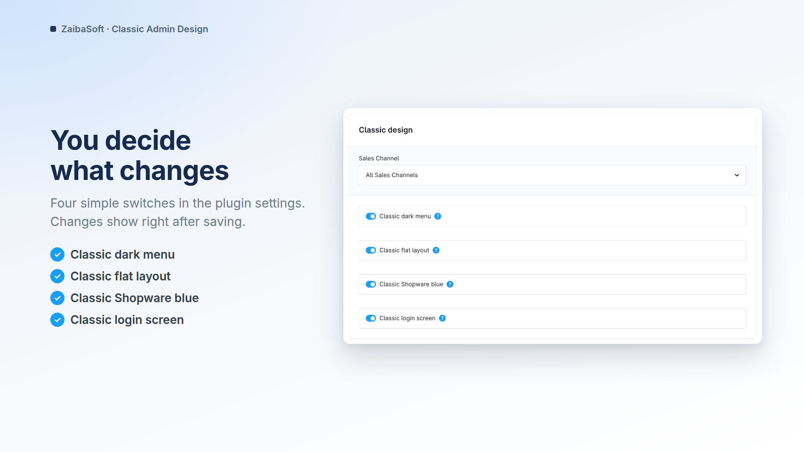Click the Classic design card title
Screen dimensions: 804x452
pyautogui.click(x=386, y=130)
